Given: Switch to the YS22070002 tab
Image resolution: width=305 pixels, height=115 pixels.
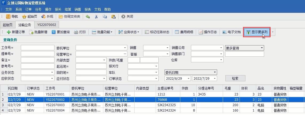Looking at the screenshot, I should point(46,25).
